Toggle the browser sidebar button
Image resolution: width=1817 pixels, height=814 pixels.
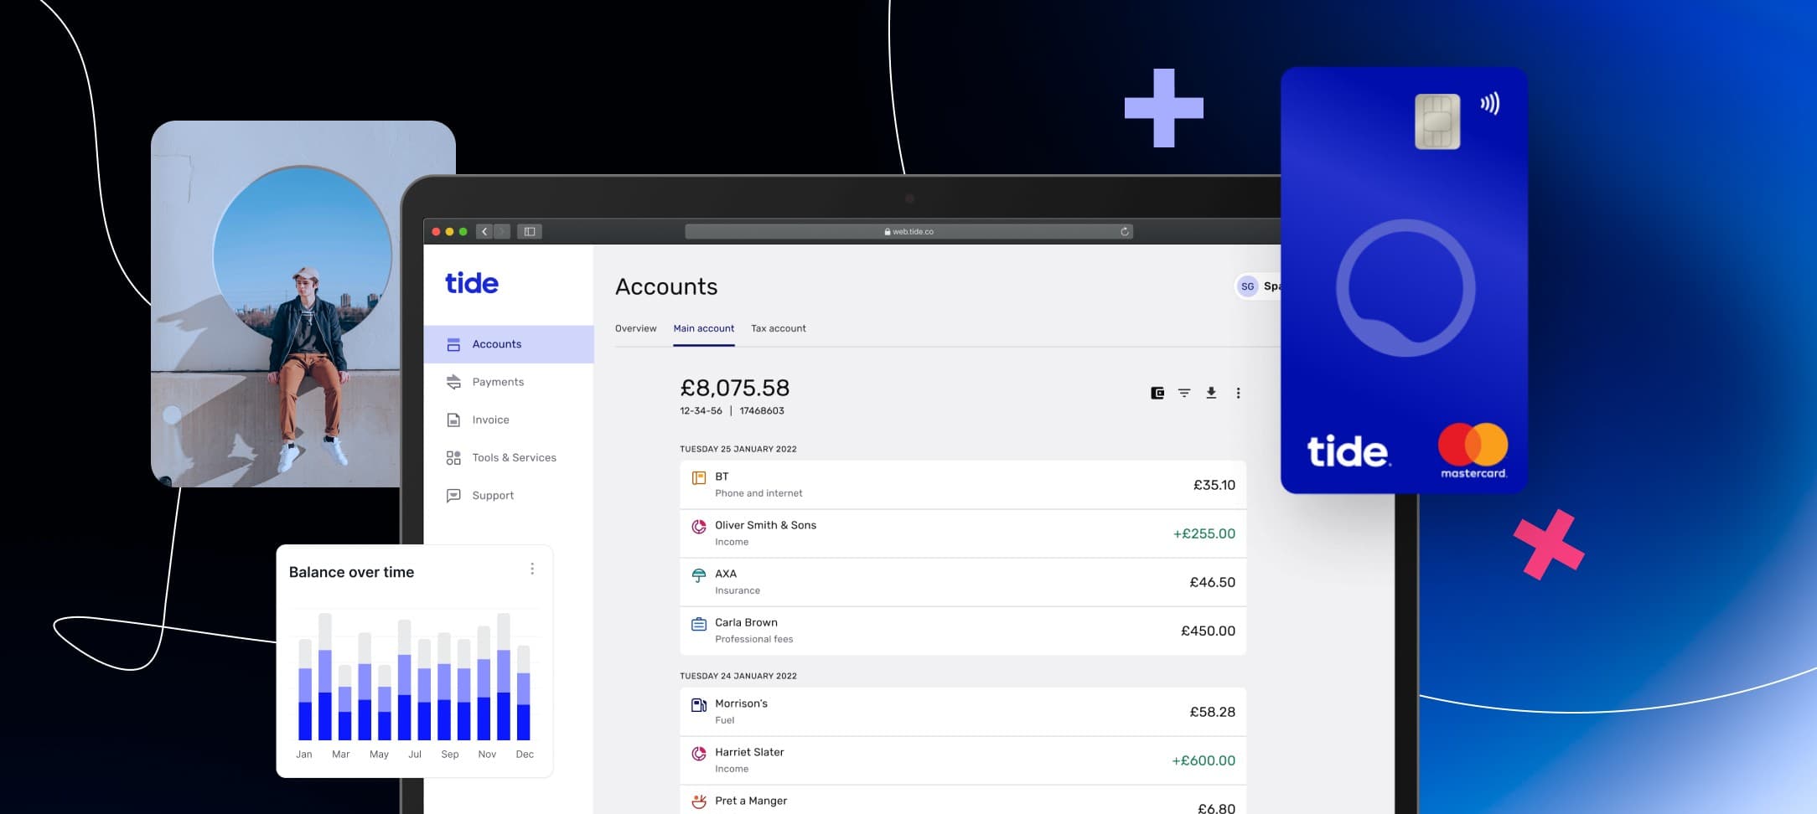point(530,231)
